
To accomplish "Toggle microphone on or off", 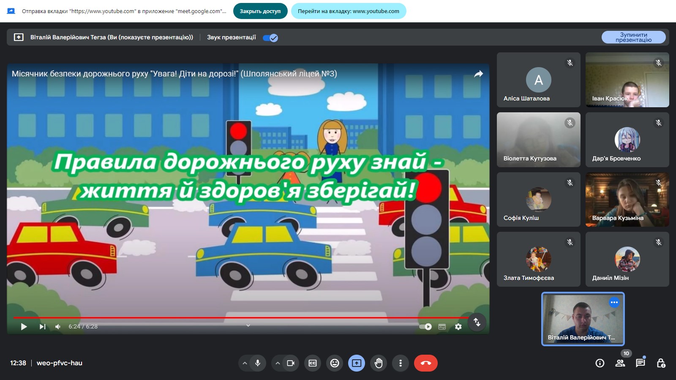I will [258, 363].
